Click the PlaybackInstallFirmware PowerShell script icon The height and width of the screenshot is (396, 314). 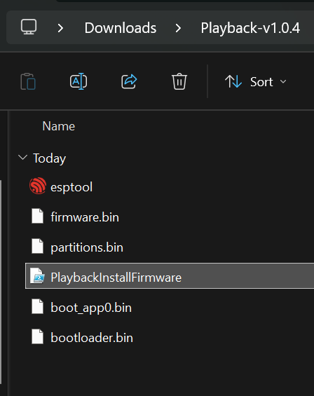pyautogui.click(x=37, y=275)
